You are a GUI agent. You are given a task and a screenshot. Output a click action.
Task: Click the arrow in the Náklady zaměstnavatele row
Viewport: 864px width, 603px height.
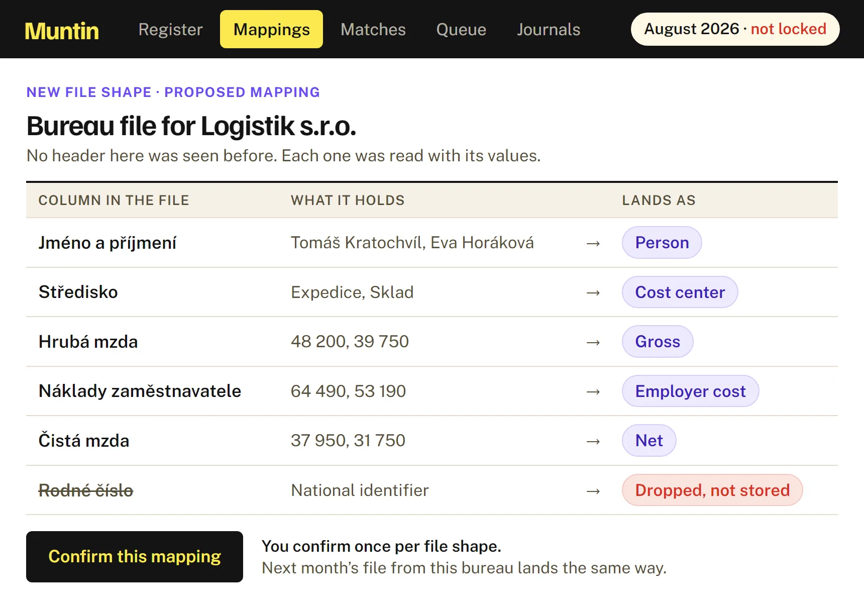(x=593, y=391)
